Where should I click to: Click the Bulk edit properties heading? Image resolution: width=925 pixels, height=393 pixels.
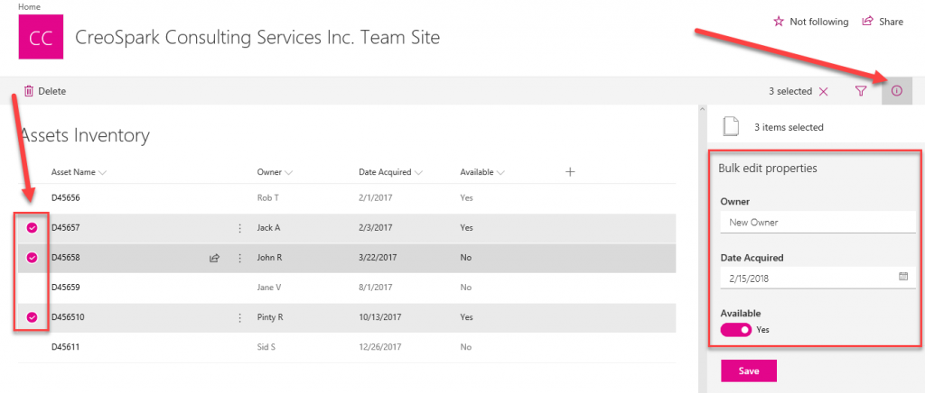point(768,169)
